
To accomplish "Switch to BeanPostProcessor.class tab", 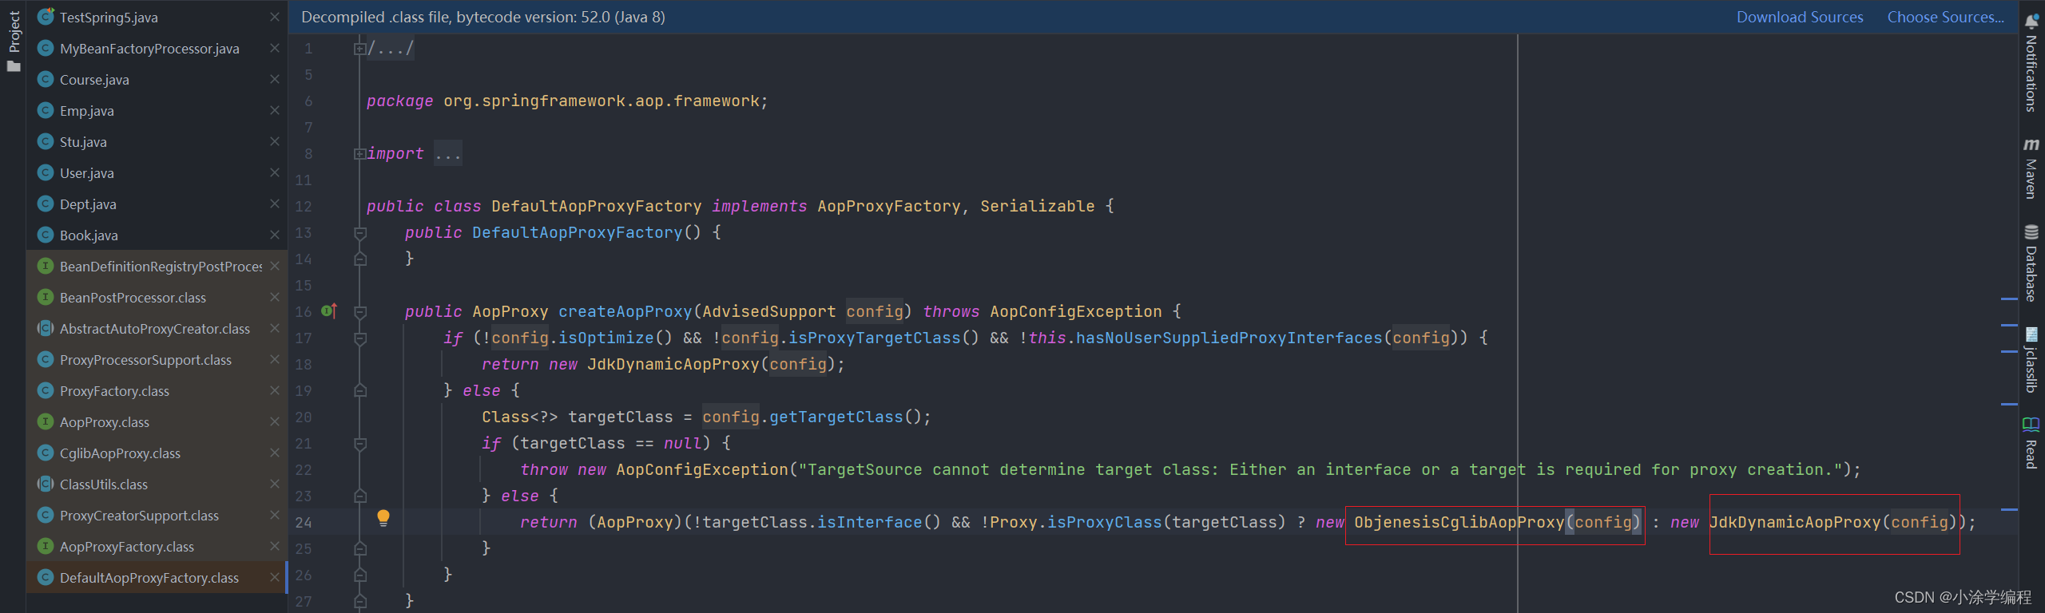I will click(133, 297).
